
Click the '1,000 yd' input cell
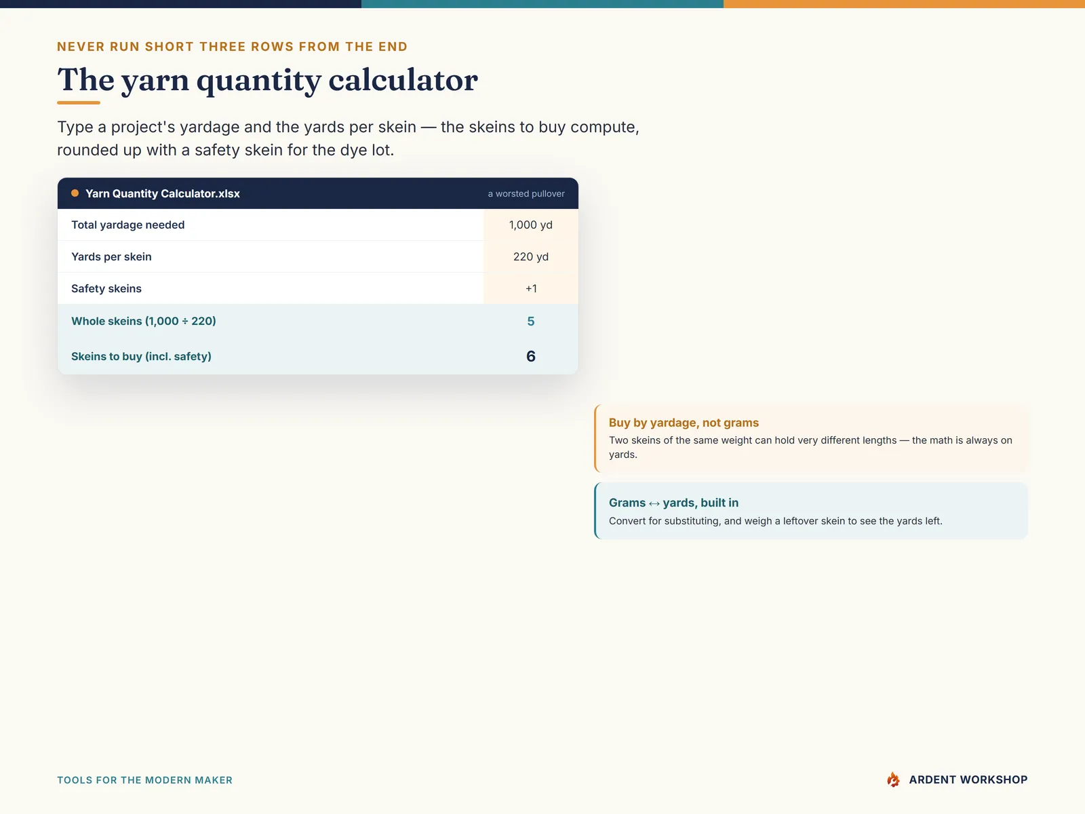point(531,225)
